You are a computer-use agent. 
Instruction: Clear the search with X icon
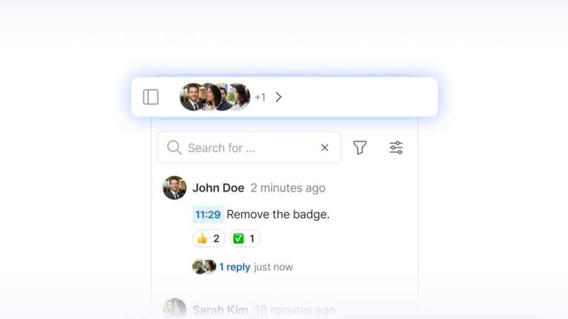324,148
